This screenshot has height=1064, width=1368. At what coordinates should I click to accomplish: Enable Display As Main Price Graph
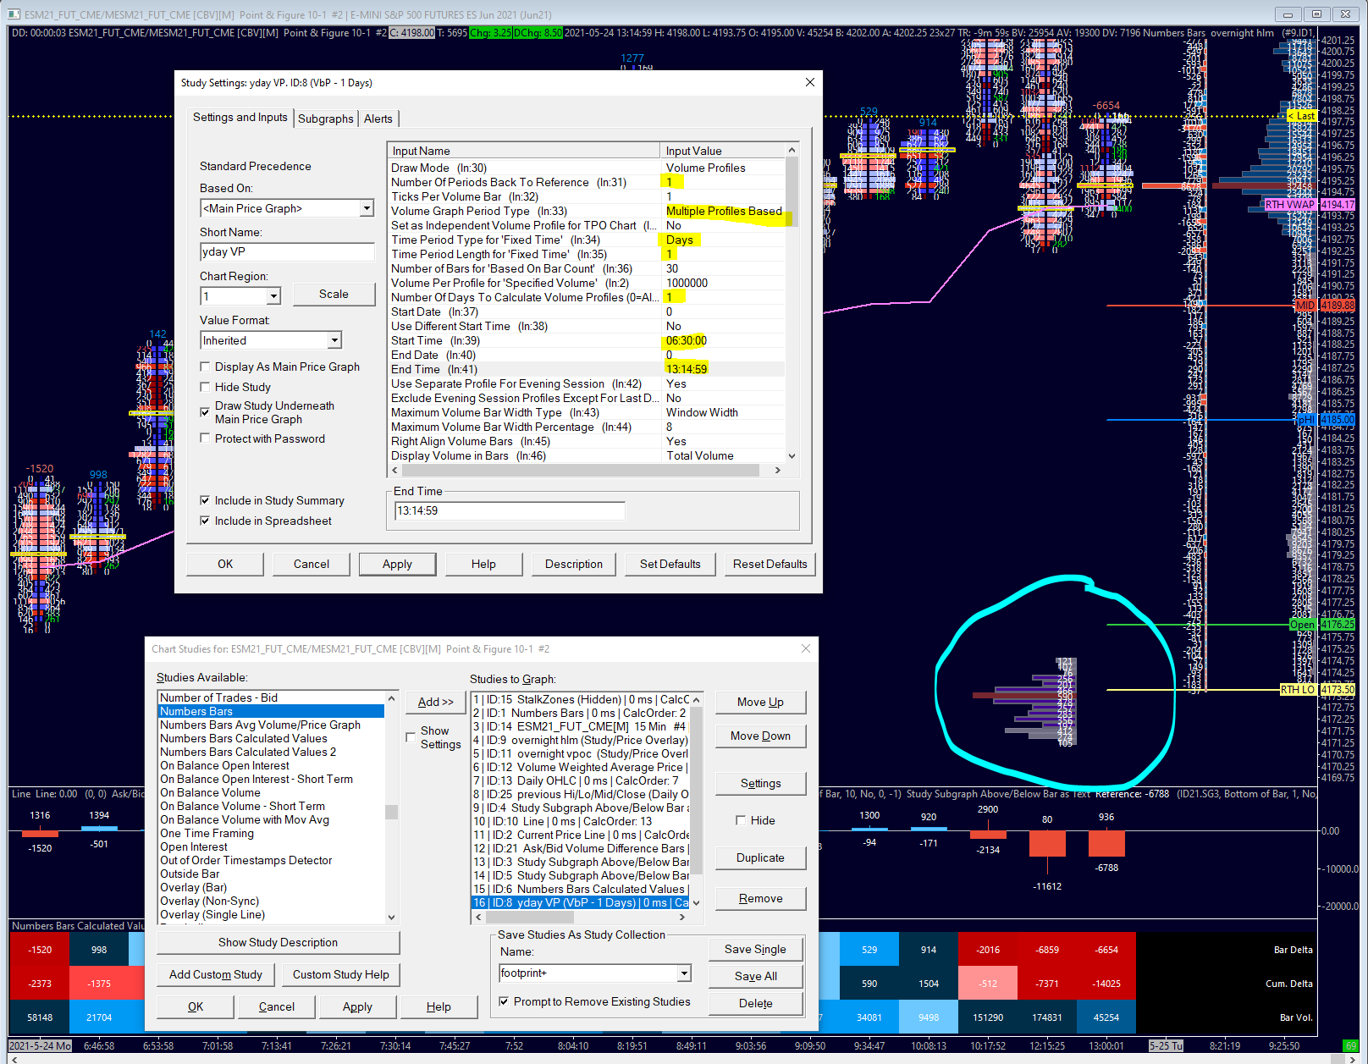[x=205, y=367]
